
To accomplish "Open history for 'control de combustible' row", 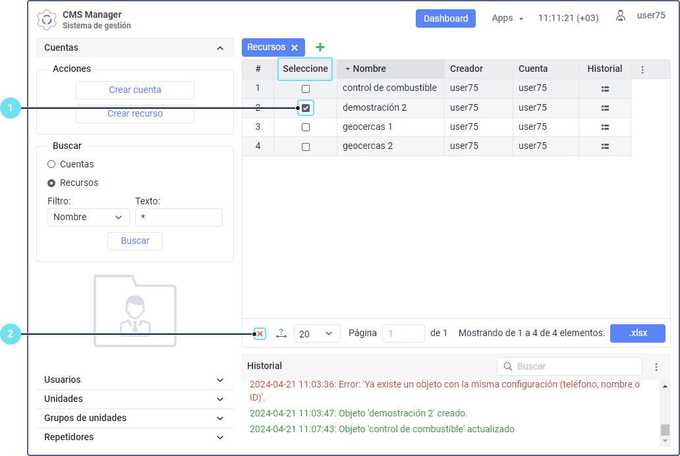I will [x=605, y=88].
